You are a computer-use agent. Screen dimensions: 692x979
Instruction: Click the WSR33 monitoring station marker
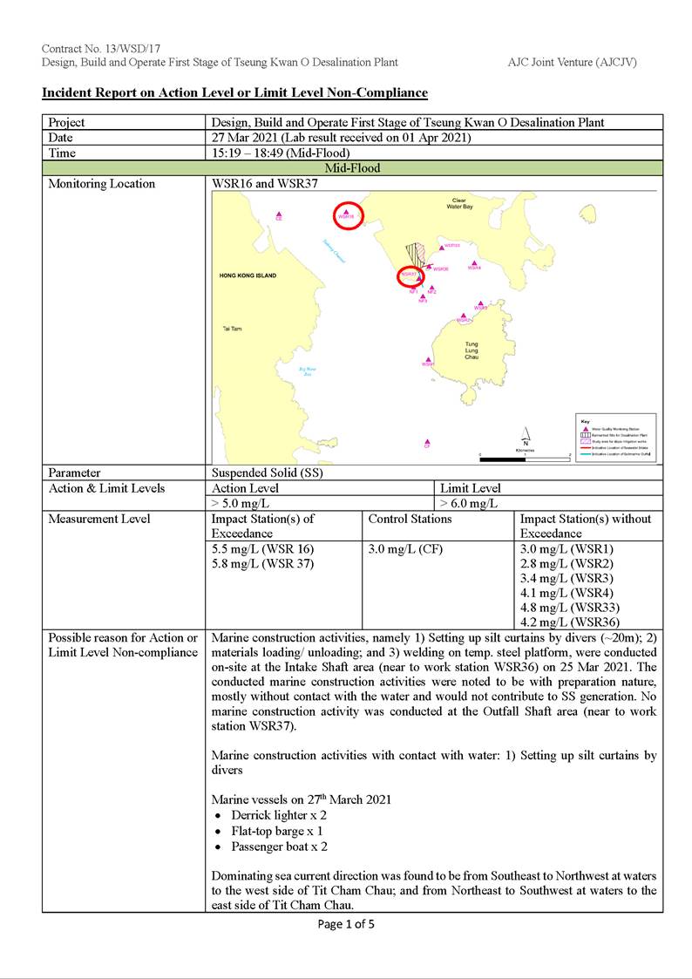(440, 246)
